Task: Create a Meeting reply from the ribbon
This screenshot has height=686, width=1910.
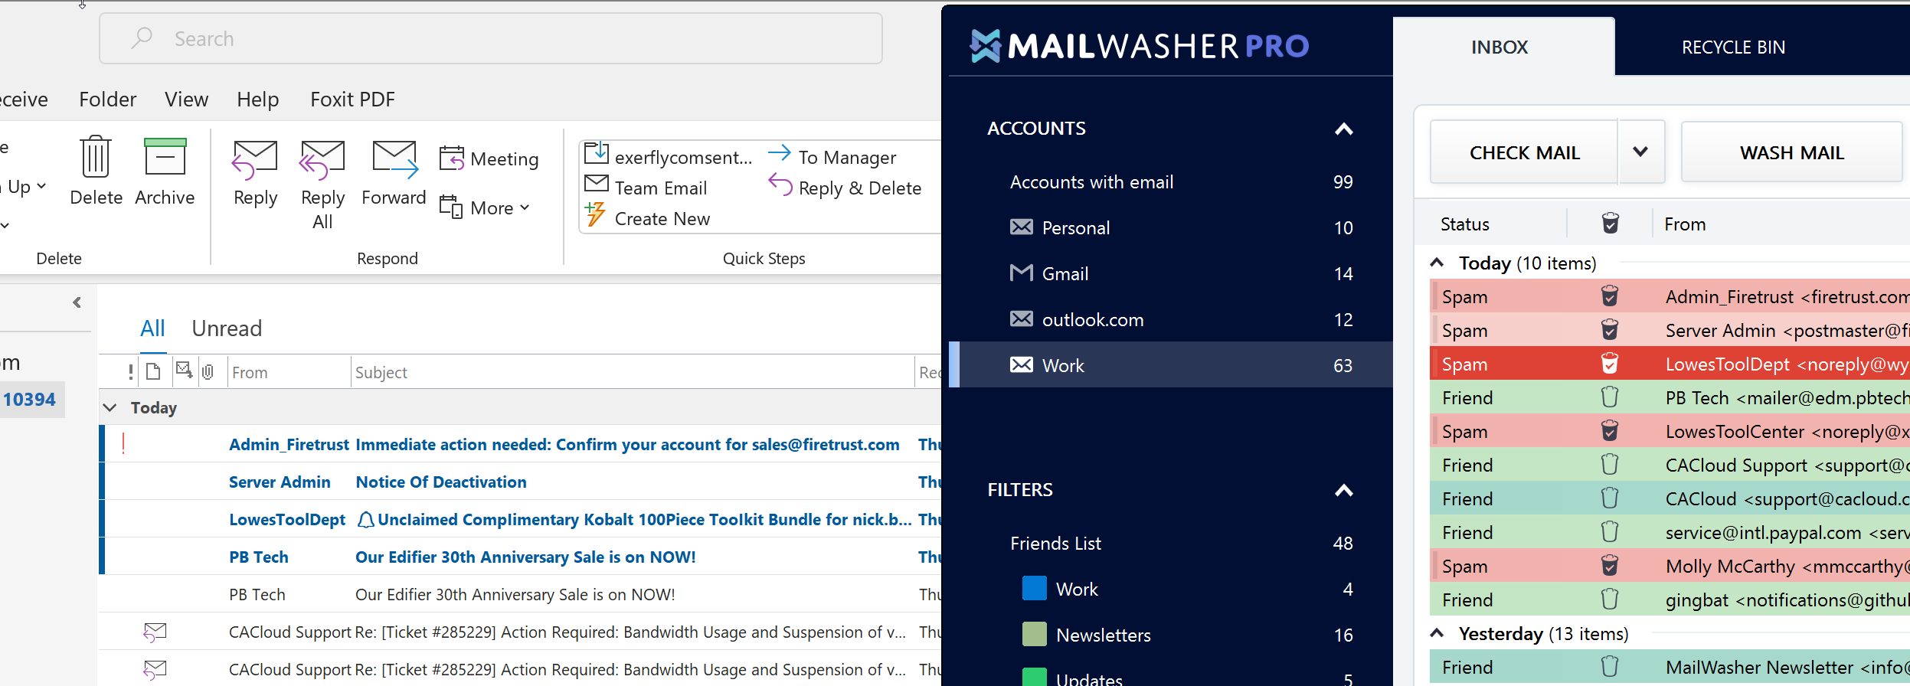Action: (x=489, y=158)
